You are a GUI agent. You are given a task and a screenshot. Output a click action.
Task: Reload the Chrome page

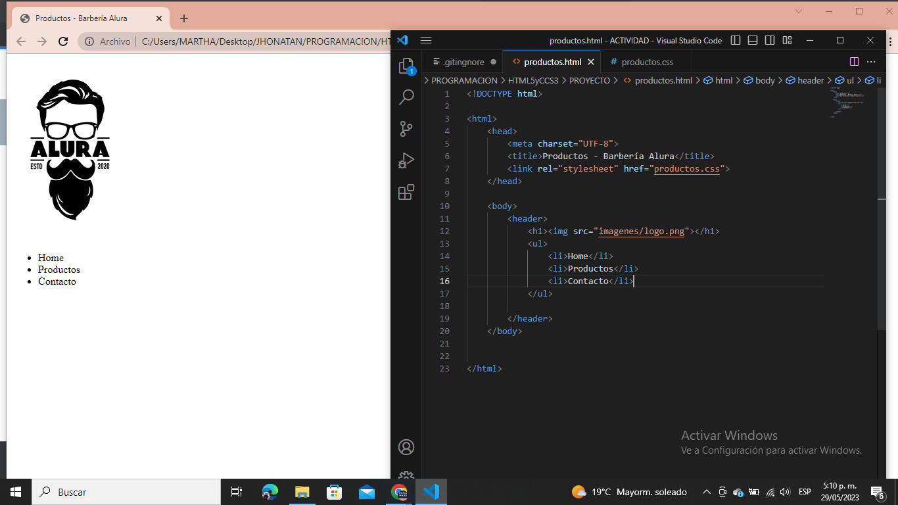(x=63, y=41)
